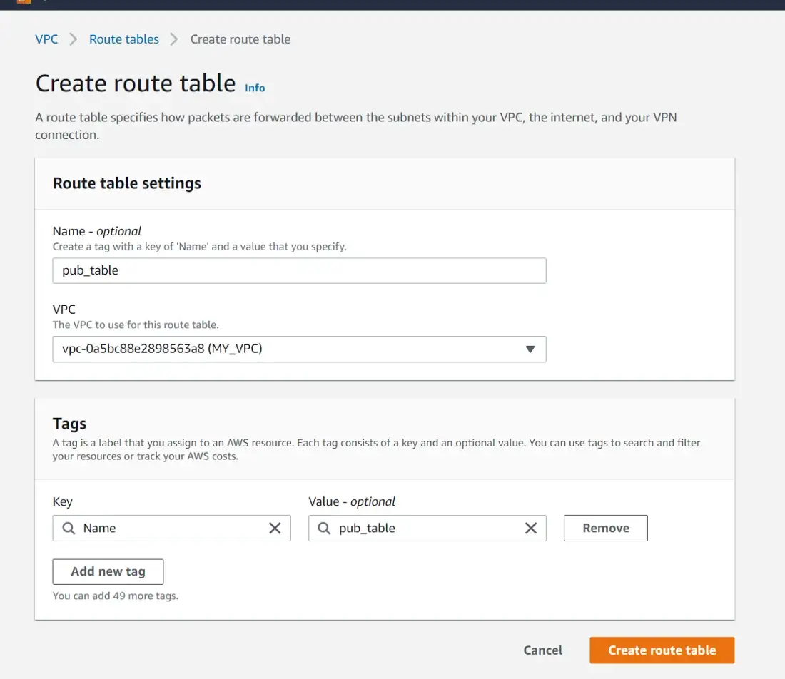Image resolution: width=785 pixels, height=679 pixels.
Task: Cancel route table creation
Action: (542, 650)
